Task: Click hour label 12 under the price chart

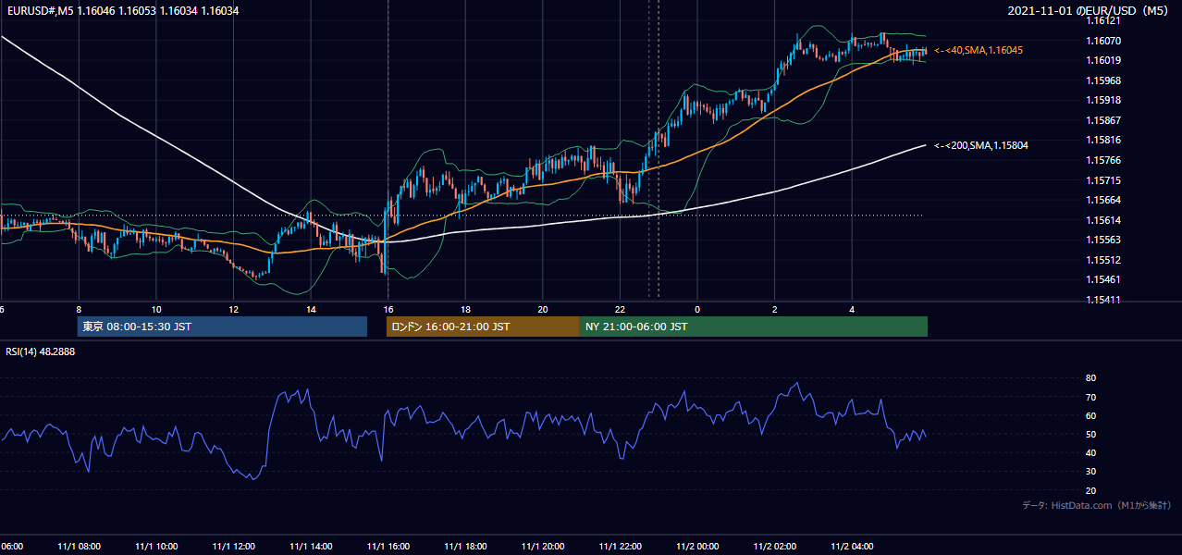Action: point(233,310)
